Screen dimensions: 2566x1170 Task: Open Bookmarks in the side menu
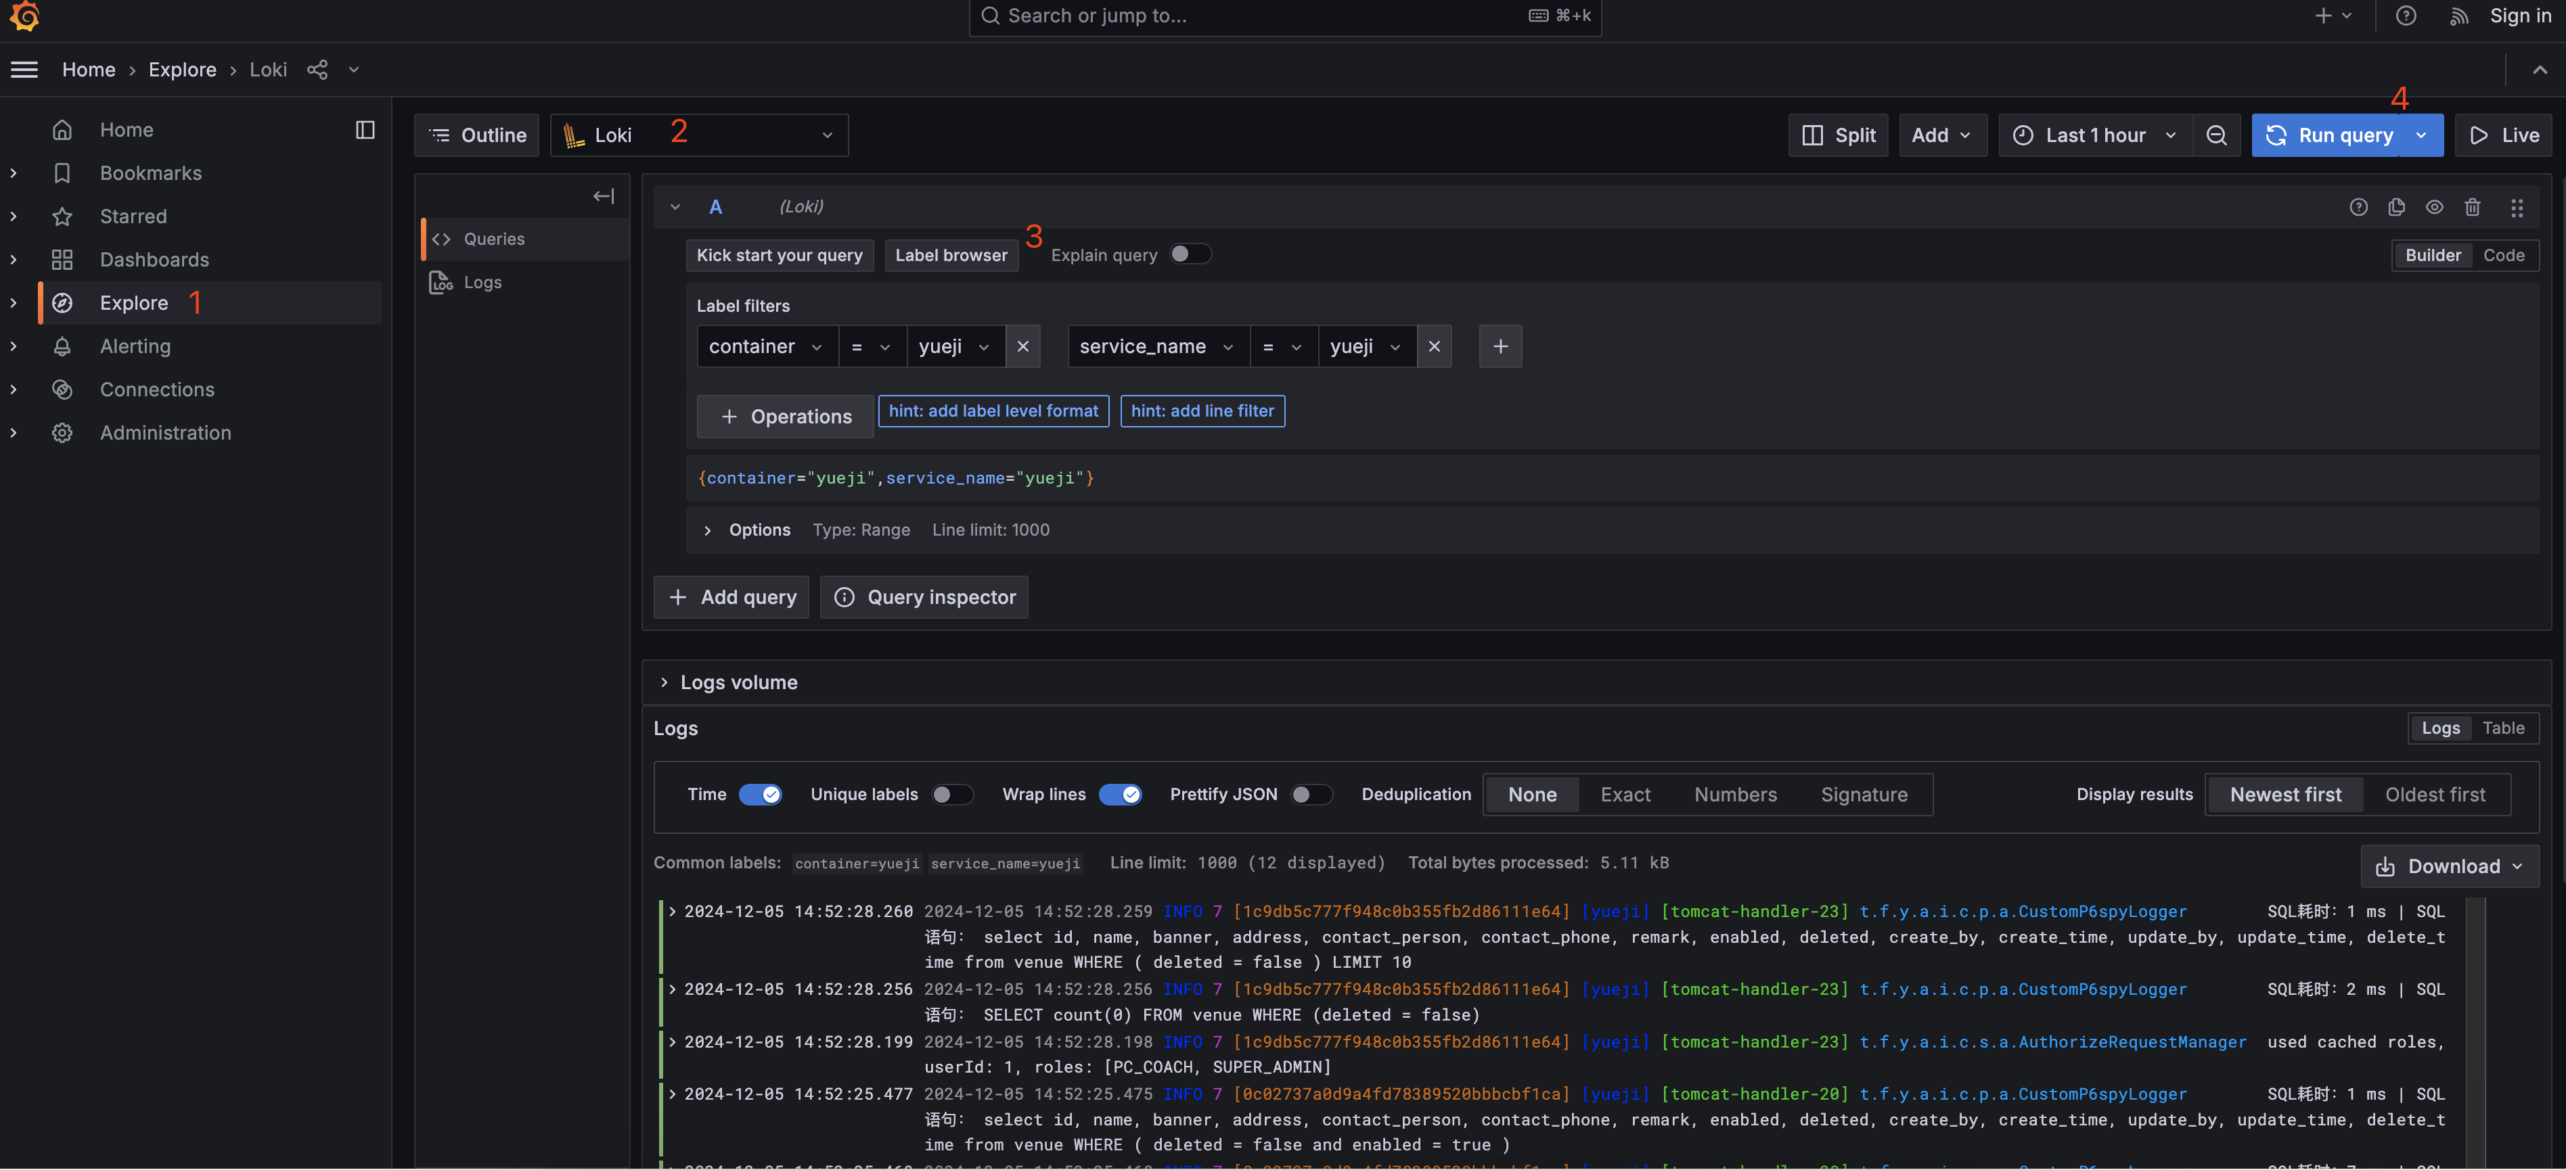pos(150,173)
